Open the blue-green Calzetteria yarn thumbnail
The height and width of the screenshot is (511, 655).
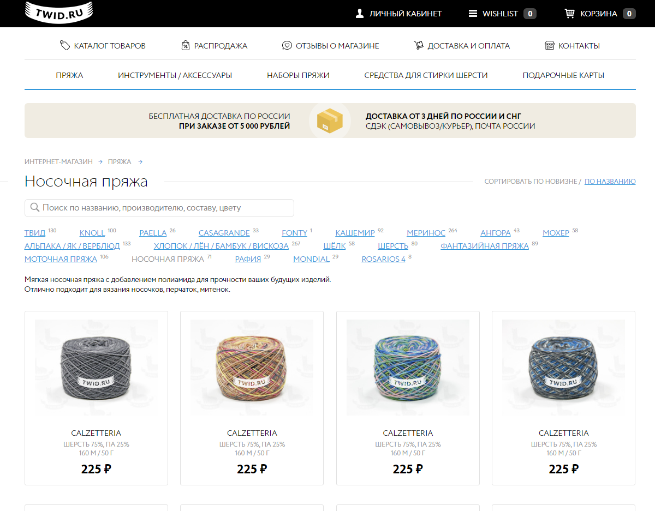[x=408, y=368]
